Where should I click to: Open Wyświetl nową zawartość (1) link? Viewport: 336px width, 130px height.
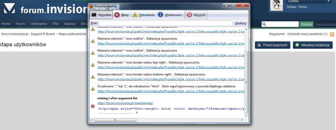click(307, 34)
